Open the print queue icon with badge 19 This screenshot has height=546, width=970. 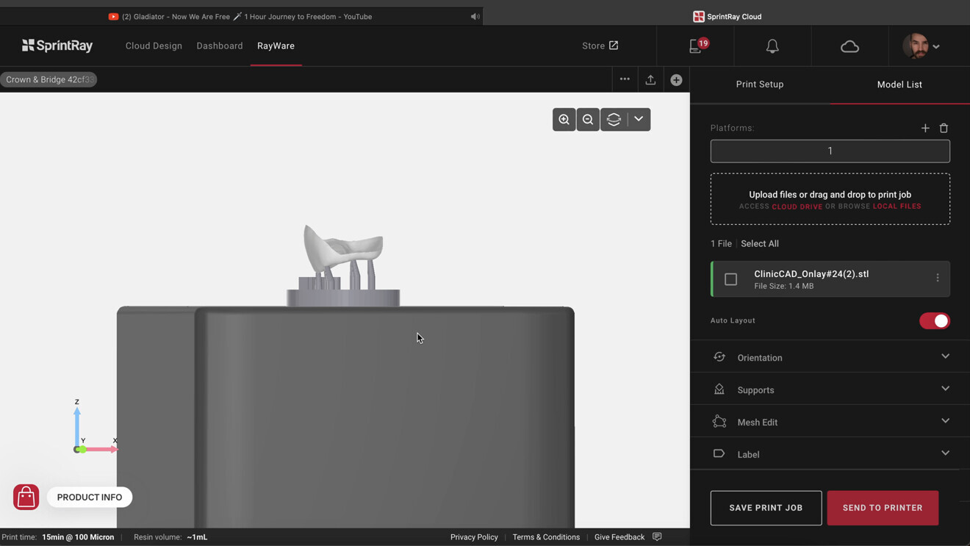696,46
